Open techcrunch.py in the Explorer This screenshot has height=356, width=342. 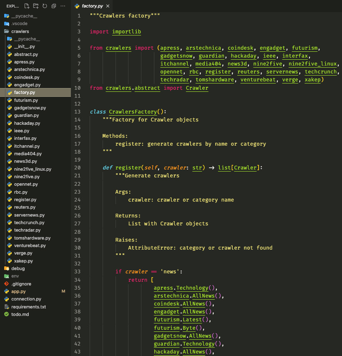35,222
